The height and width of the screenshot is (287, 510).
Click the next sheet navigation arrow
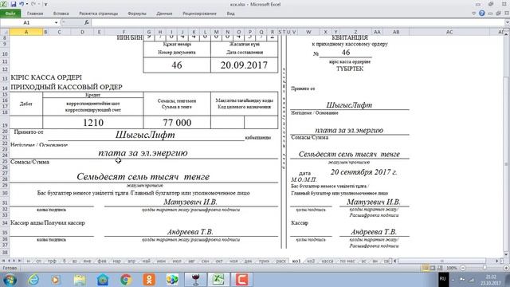pyautogui.click(x=14, y=261)
